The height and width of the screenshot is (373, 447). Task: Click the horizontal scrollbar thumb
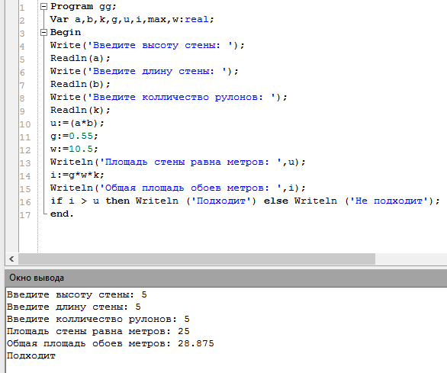pyautogui.click(x=197, y=259)
